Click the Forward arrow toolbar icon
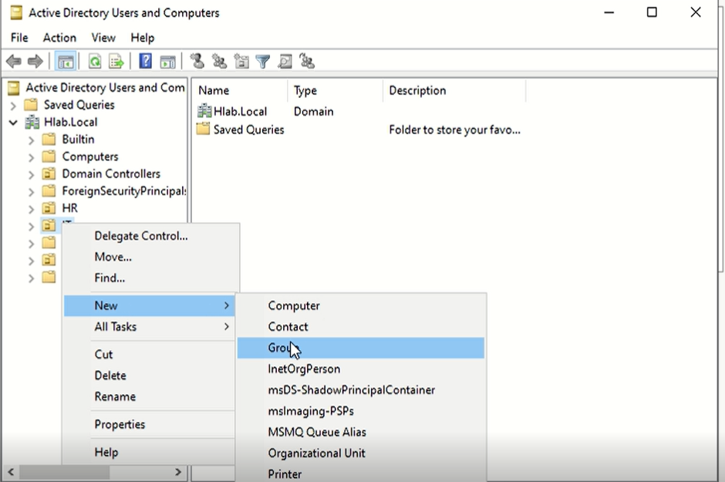725x482 pixels. (35, 62)
